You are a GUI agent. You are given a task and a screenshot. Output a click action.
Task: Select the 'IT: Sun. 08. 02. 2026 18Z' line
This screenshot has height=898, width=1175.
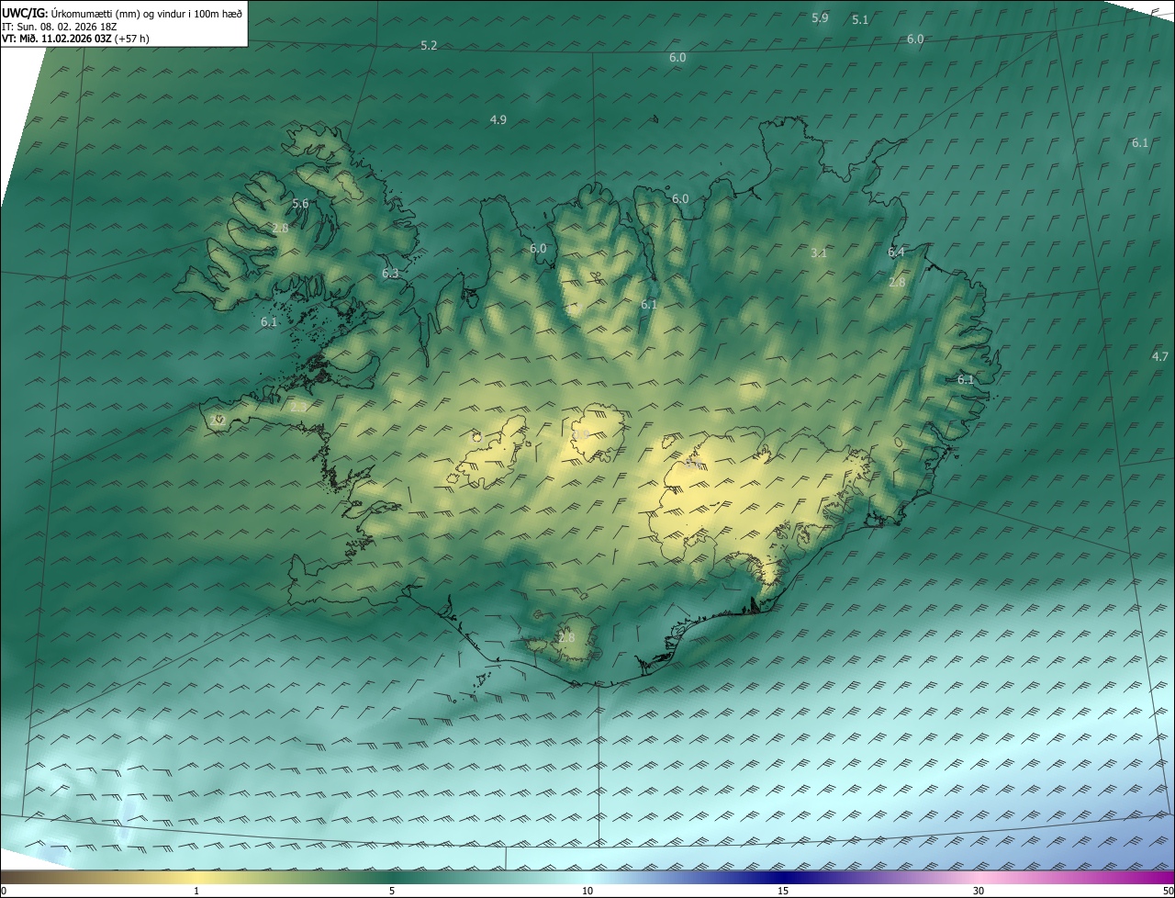pyautogui.click(x=61, y=27)
